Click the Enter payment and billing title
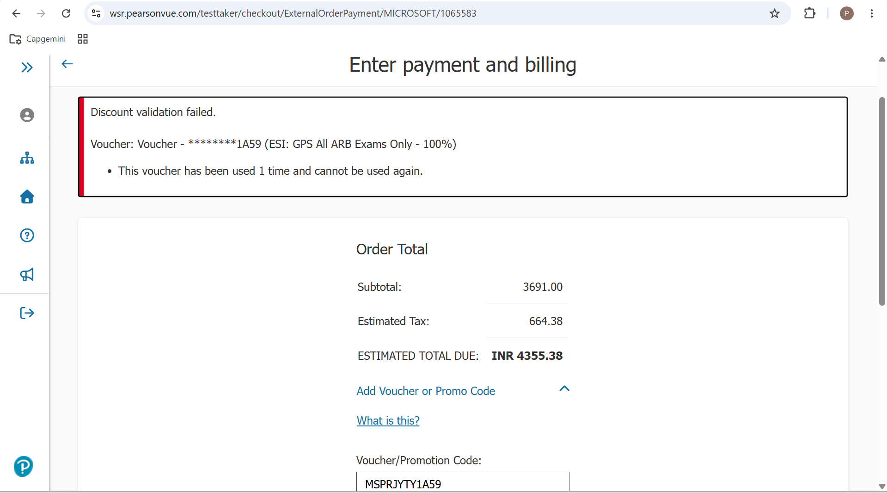Viewport: 887px width, 493px height. (463, 65)
